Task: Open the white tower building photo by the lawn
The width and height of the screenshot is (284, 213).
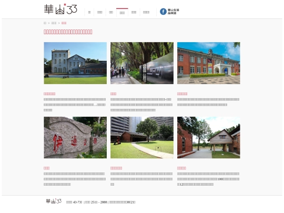Action: pyautogui.click(x=75, y=63)
